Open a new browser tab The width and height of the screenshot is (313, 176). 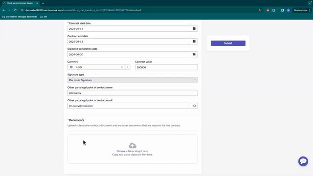point(43,3)
